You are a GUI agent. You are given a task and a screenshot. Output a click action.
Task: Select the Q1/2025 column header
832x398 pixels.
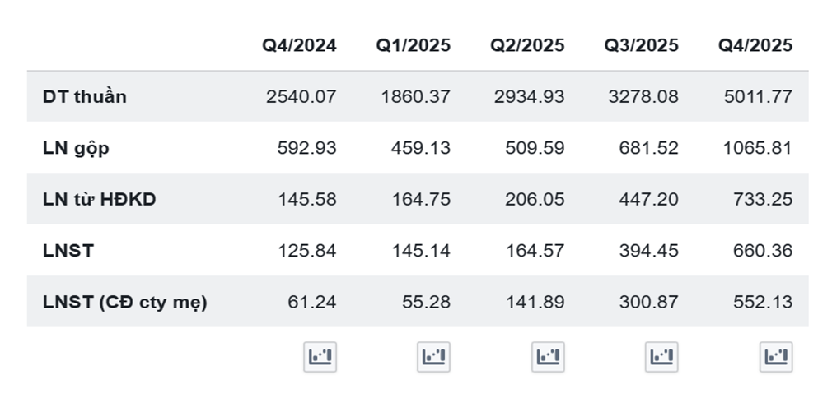tap(414, 45)
